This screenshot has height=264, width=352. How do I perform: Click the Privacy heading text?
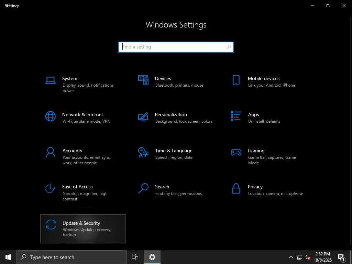pyautogui.click(x=255, y=187)
